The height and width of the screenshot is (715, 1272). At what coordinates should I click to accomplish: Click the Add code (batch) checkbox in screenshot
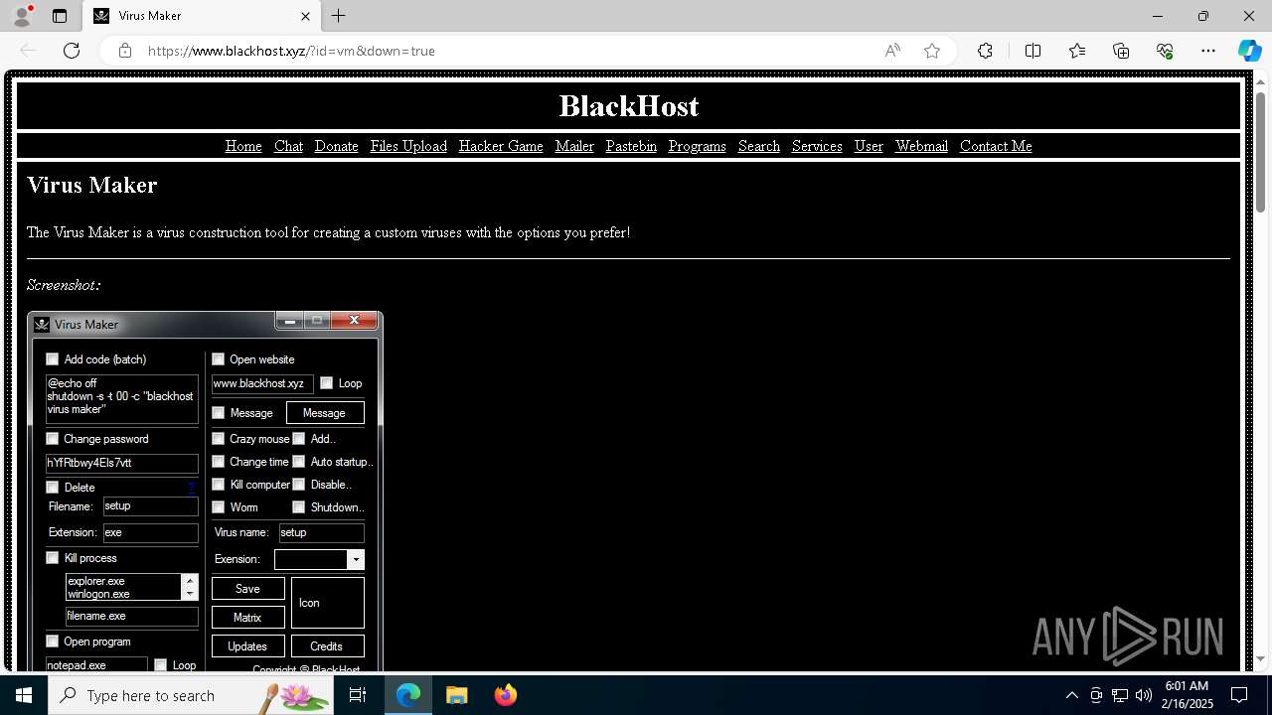coord(53,359)
